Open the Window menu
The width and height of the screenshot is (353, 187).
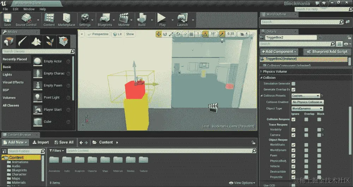29,9
